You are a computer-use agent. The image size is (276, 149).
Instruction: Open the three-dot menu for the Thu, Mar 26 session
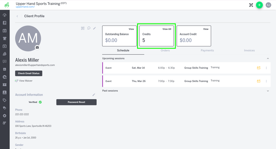(x=266, y=81)
